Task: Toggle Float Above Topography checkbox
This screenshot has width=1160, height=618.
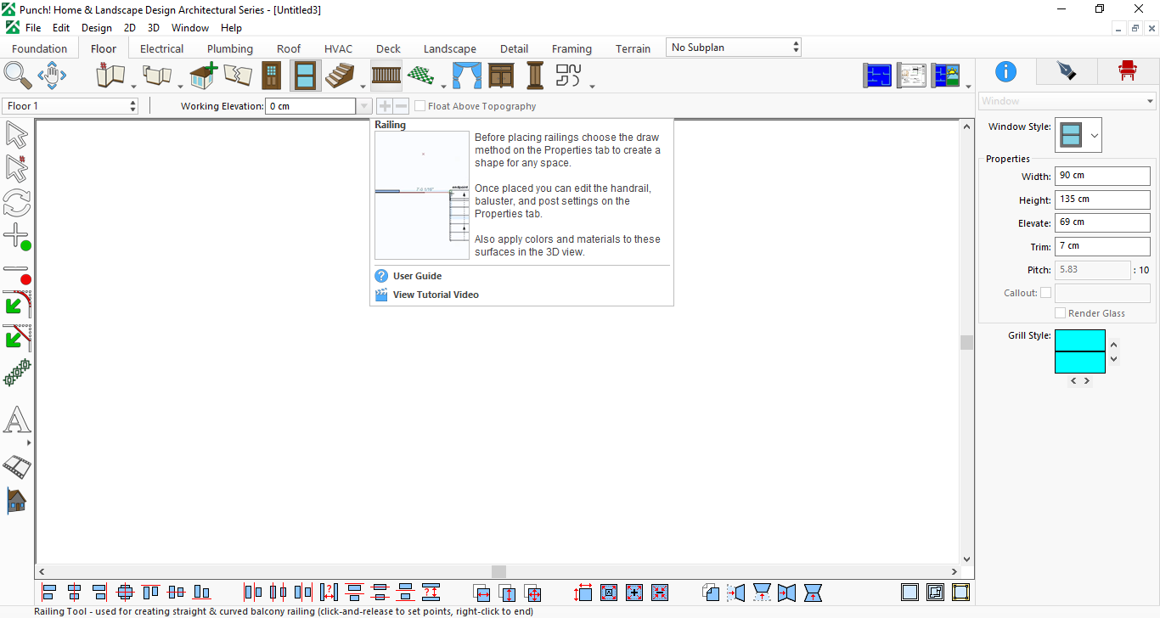Action: 420,106
